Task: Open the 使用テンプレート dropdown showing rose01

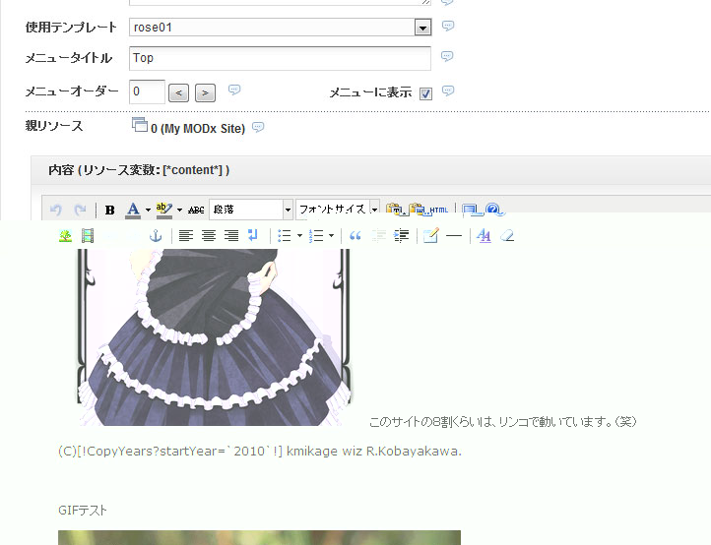Action: pyautogui.click(x=422, y=28)
